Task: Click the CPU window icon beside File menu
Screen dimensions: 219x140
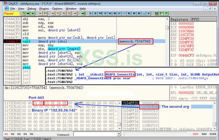Action: [6, 8]
